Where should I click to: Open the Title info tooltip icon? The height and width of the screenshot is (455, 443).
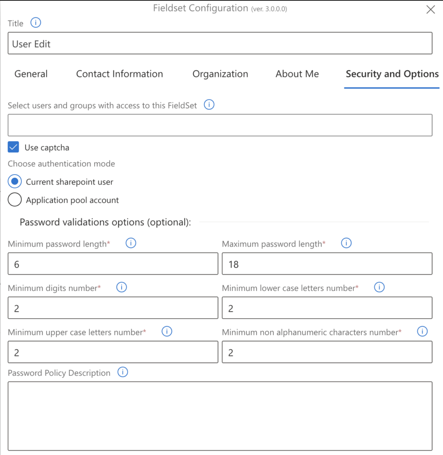35,23
